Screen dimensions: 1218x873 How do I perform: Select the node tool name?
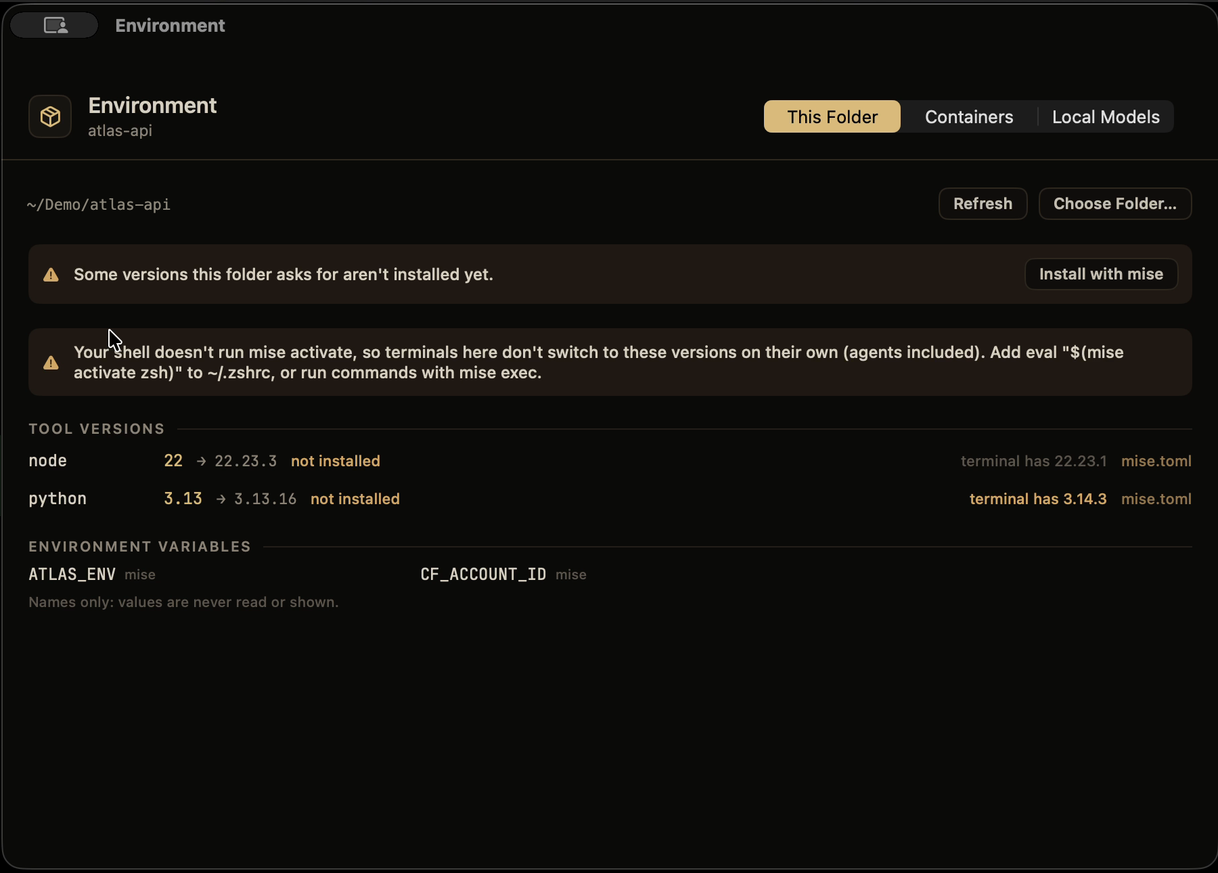point(47,461)
